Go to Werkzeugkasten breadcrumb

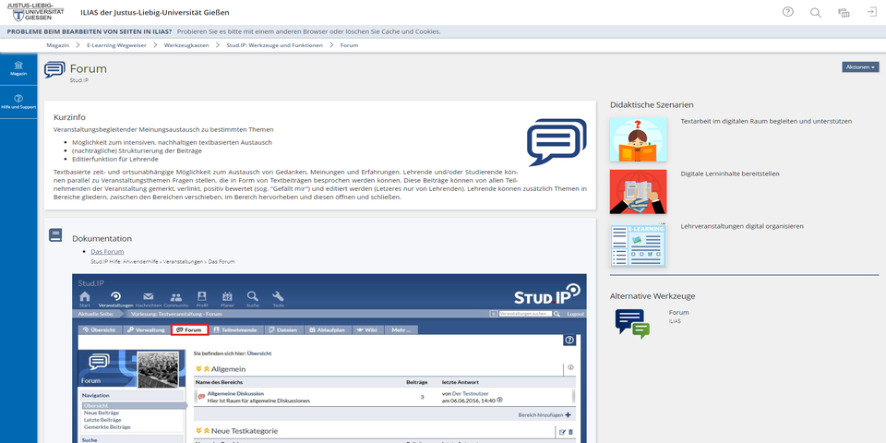(186, 45)
